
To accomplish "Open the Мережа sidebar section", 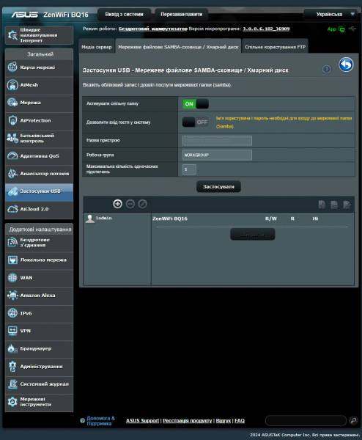I will (x=39, y=103).
